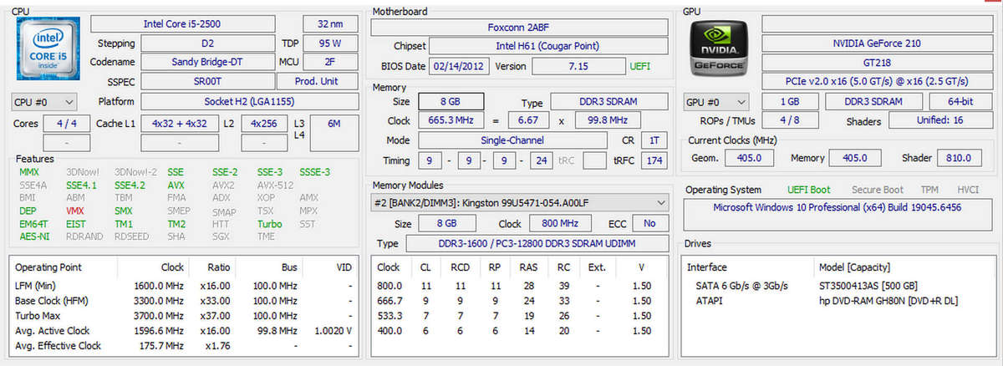
Task: Click the Shader clock value 810.0
Action: 959,157
